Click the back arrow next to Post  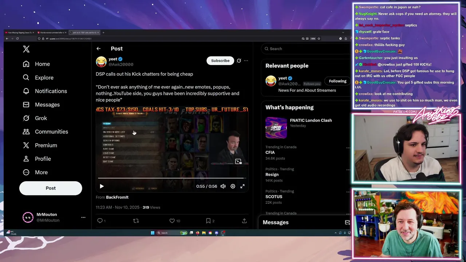99,48
